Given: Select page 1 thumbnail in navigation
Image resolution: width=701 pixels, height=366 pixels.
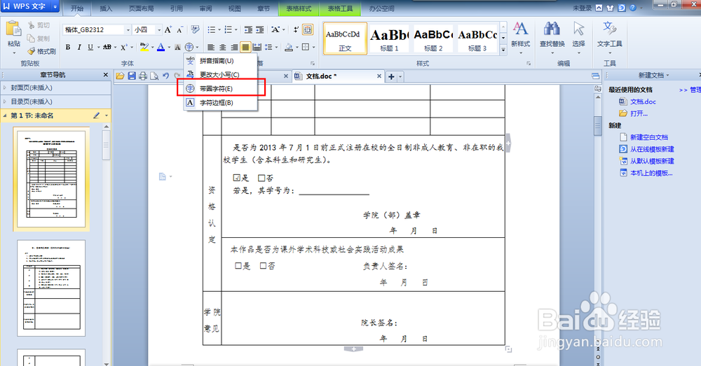Looking at the screenshot, I should (51, 179).
